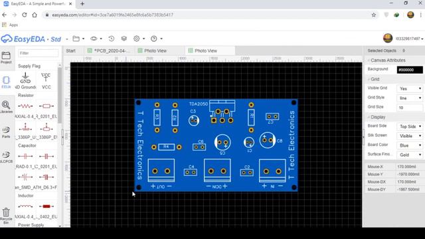
Task: Click the Filter input field
Action: click(39, 53)
